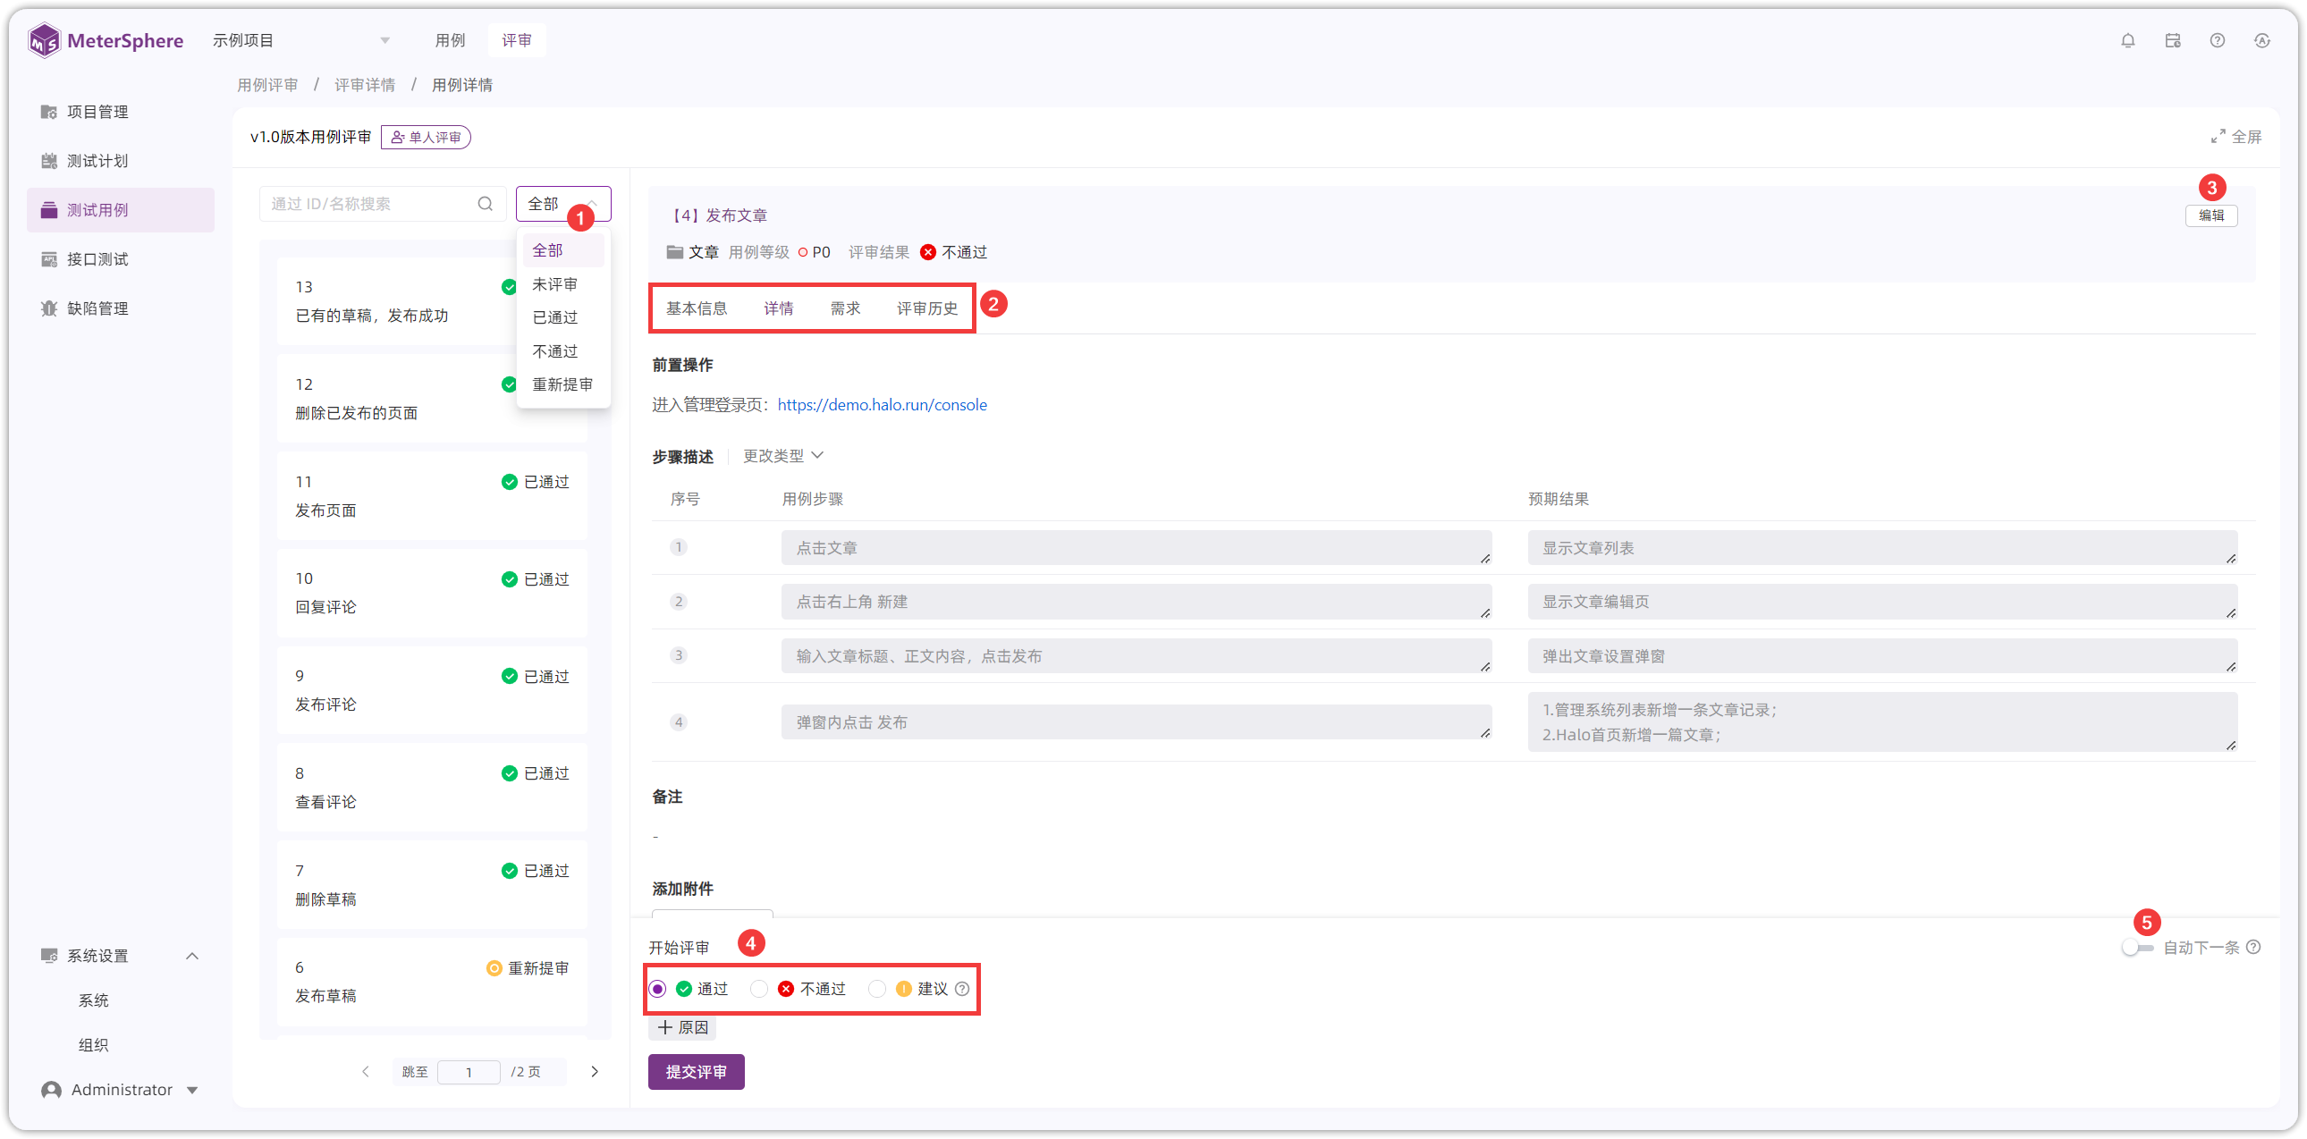
Task: Click the 跳至 page number input
Action: pos(469,1072)
